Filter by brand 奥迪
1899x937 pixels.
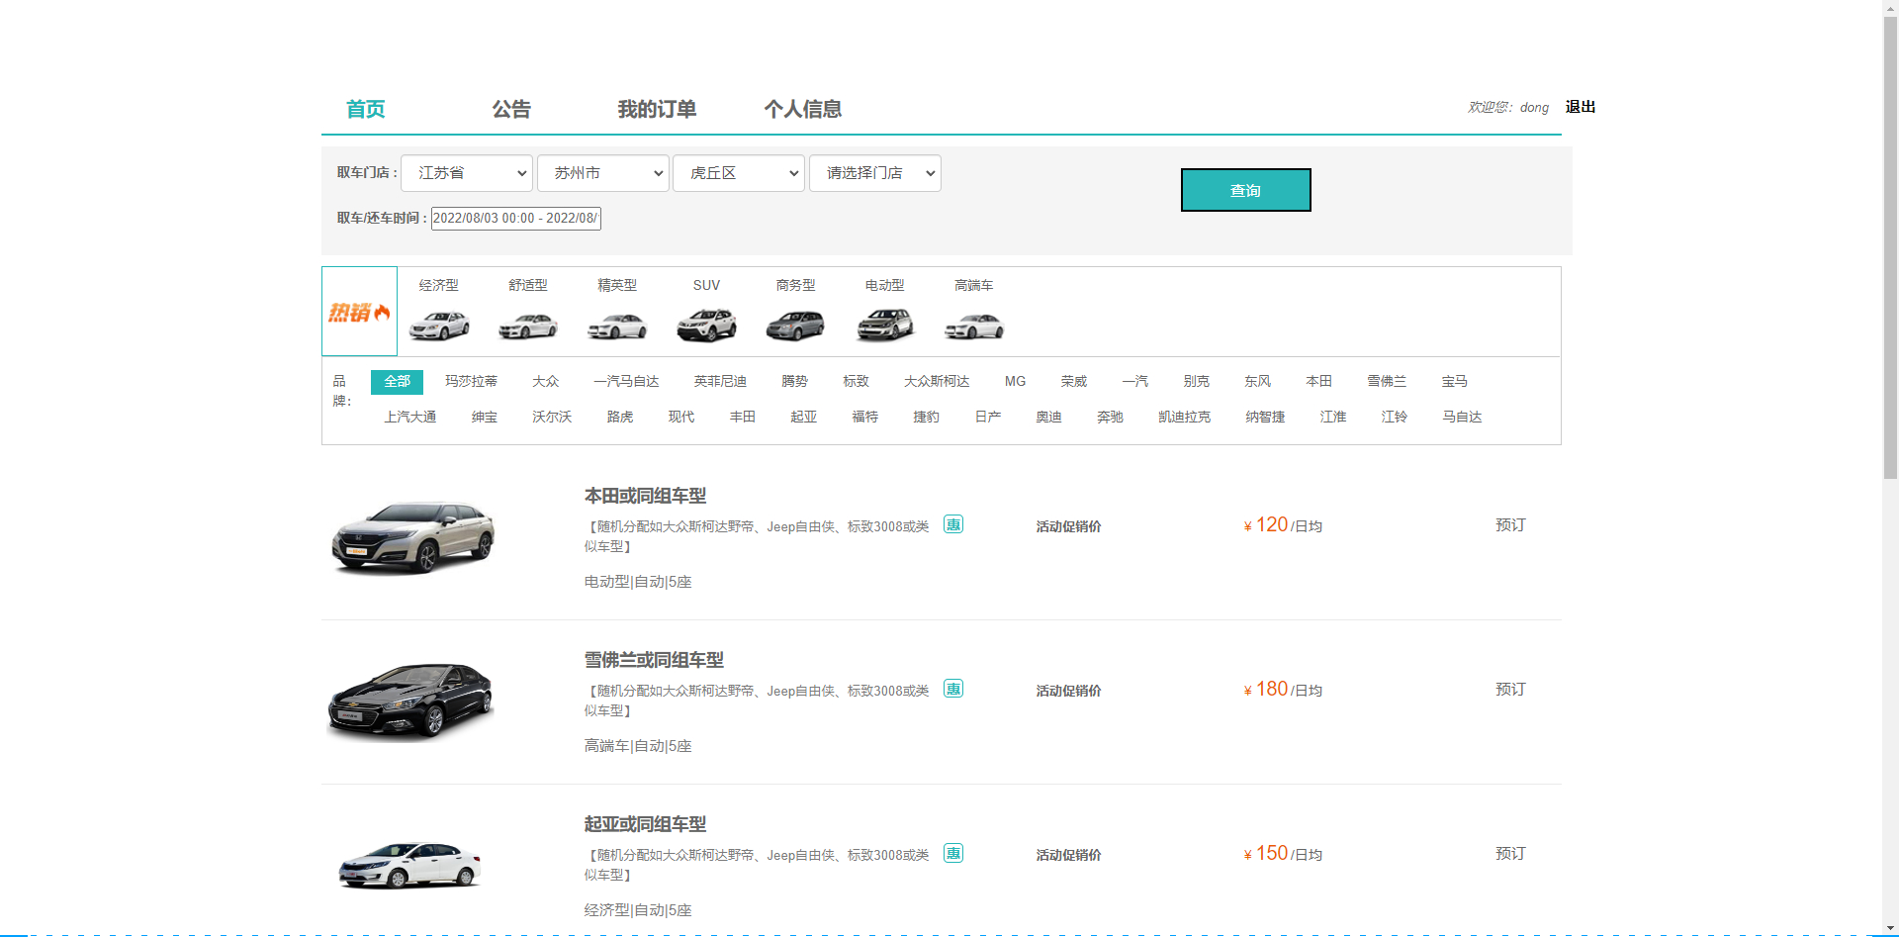1049,418
